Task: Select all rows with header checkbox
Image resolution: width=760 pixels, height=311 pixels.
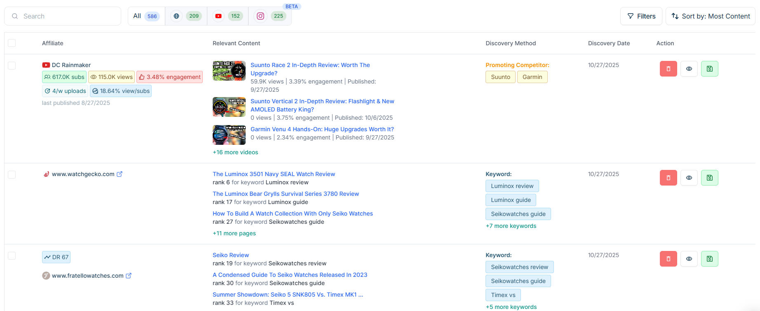Action: point(12,43)
